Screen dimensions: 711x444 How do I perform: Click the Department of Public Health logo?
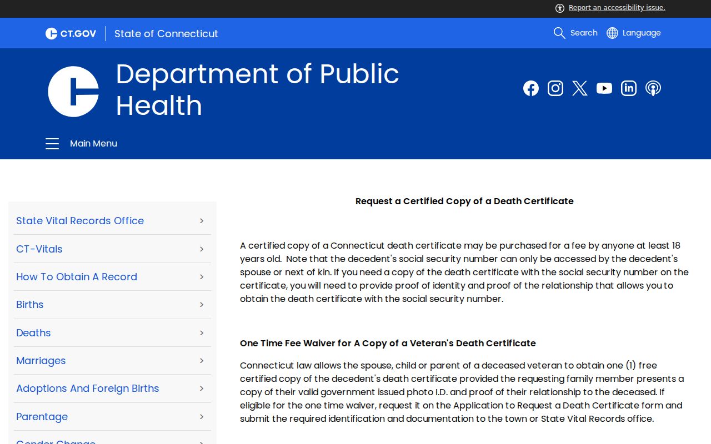point(73,92)
